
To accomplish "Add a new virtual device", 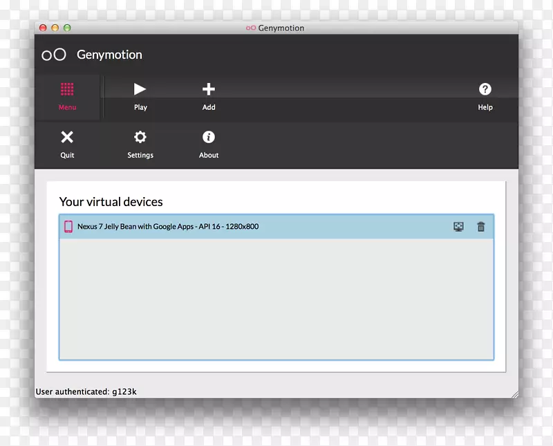I will tap(209, 96).
